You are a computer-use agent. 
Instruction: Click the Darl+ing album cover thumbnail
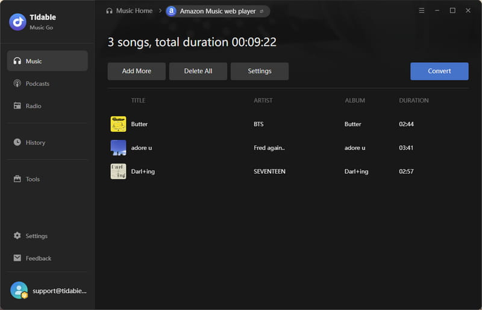pyautogui.click(x=118, y=171)
